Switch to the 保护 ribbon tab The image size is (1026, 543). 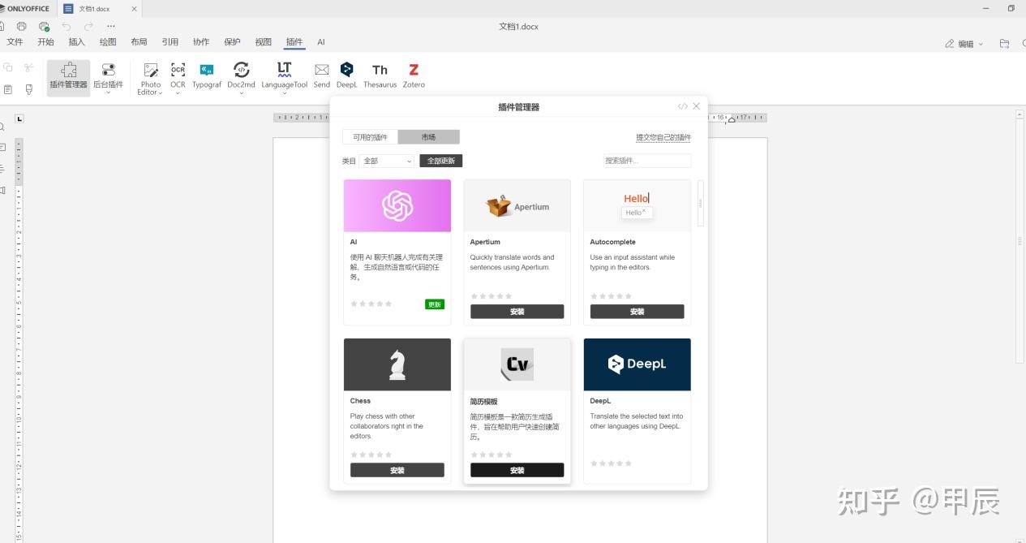click(232, 42)
